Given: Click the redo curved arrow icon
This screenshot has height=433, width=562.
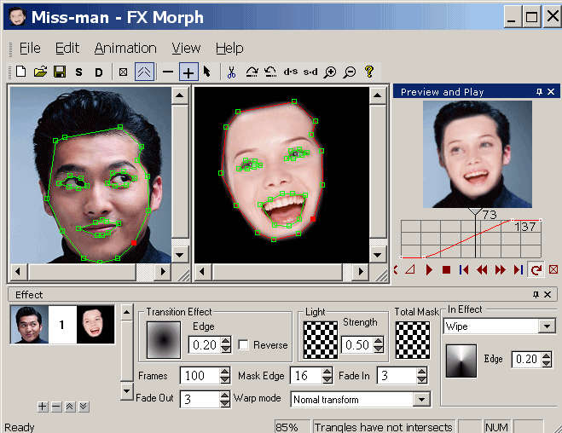Looking at the screenshot, I should pyautogui.click(x=252, y=72).
